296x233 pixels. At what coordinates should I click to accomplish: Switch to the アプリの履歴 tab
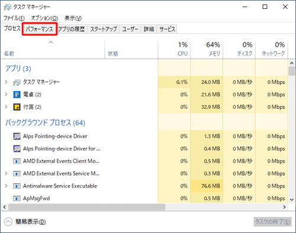click(72, 29)
